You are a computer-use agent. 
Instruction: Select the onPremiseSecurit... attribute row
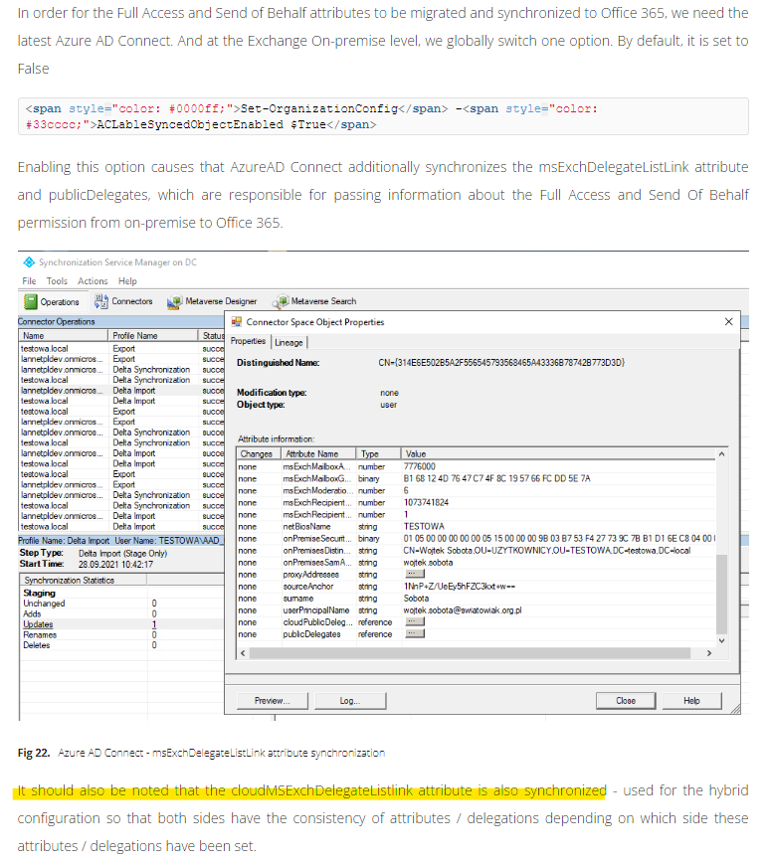(x=477, y=539)
